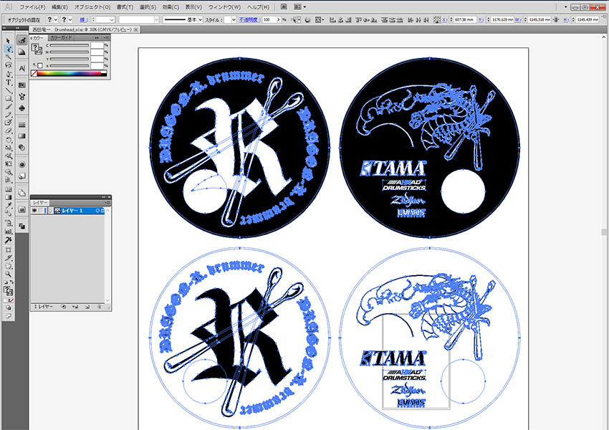The height and width of the screenshot is (430, 609).
Task: Select the Direct Selection tool
Action: click(x=8, y=49)
